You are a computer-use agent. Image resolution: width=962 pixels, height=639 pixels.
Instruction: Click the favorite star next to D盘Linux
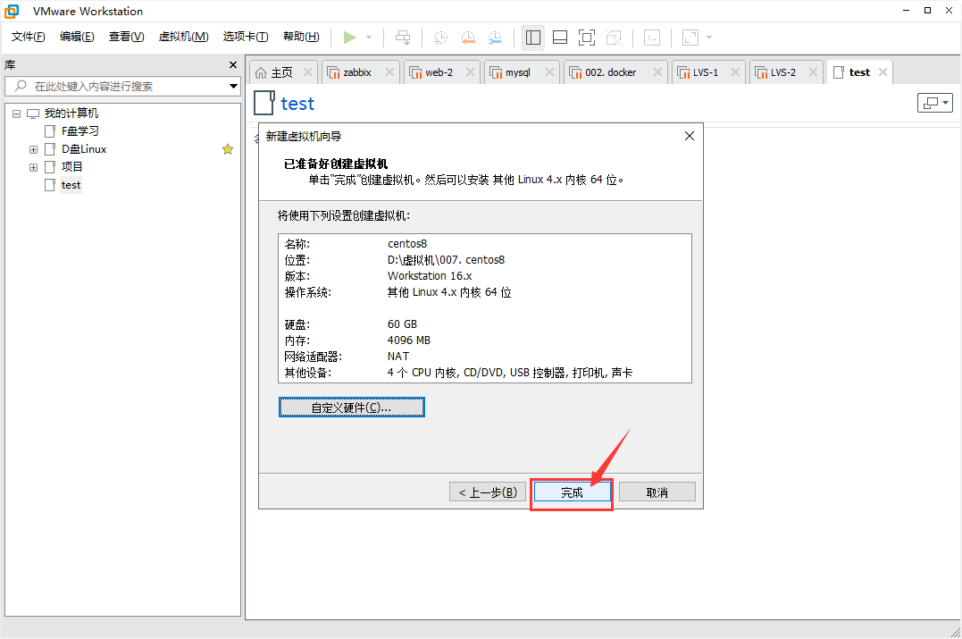tap(228, 149)
